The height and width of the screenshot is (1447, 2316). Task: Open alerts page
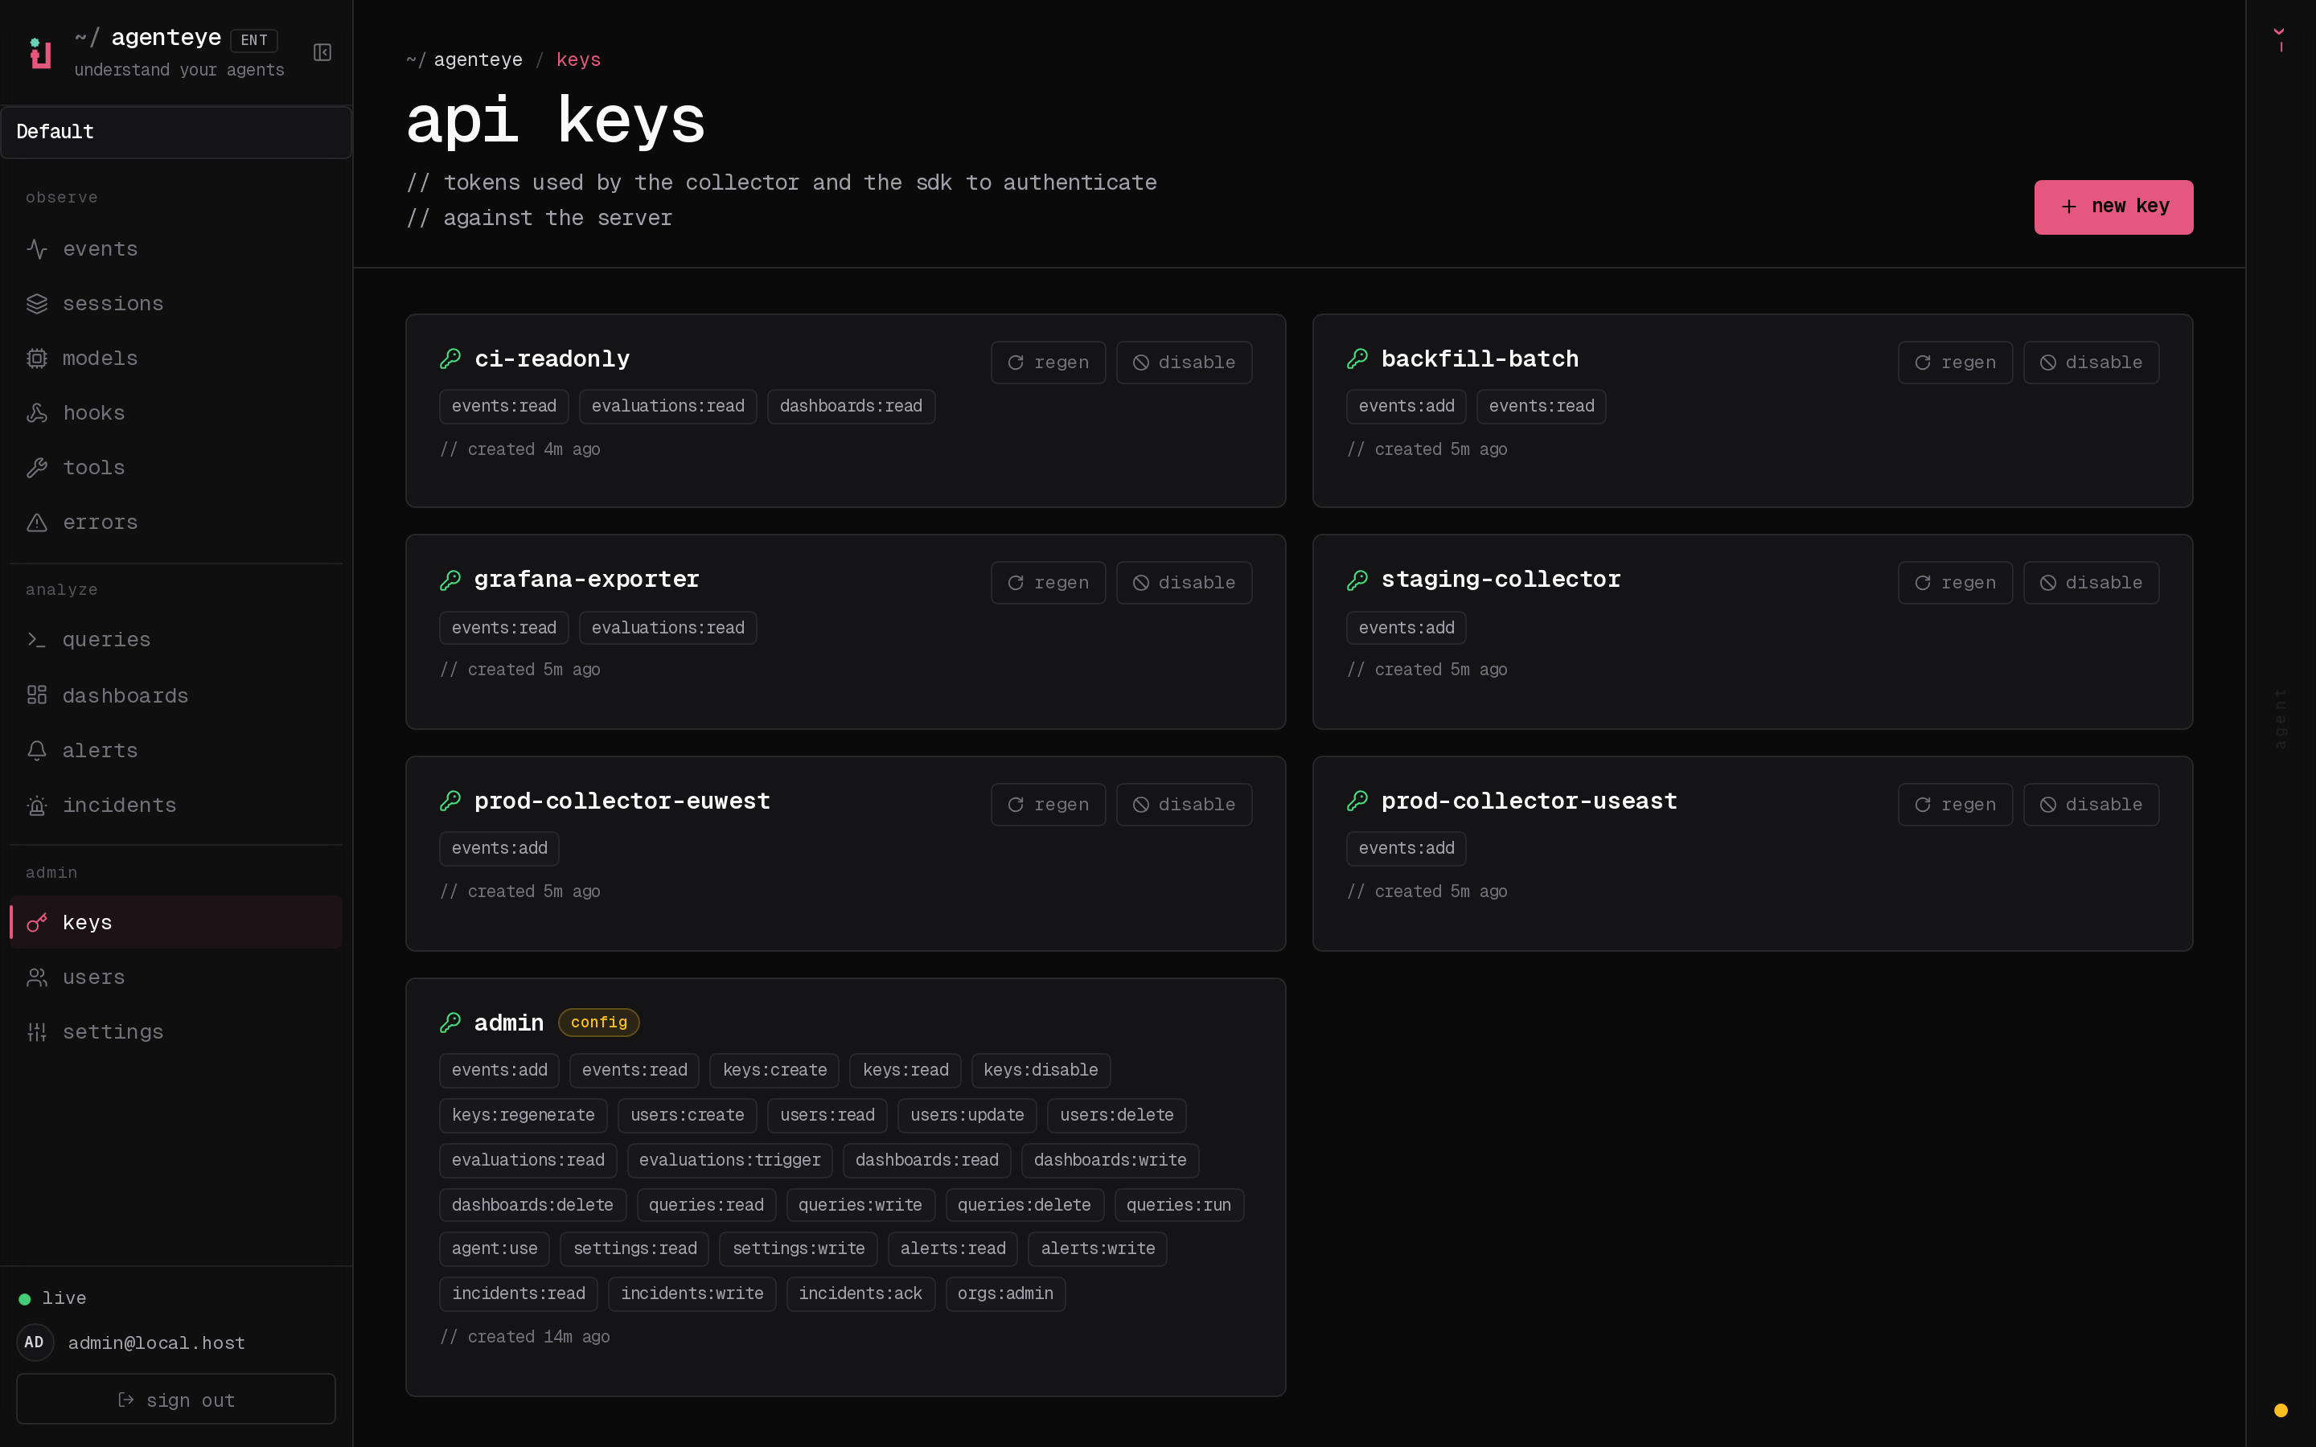176,750
